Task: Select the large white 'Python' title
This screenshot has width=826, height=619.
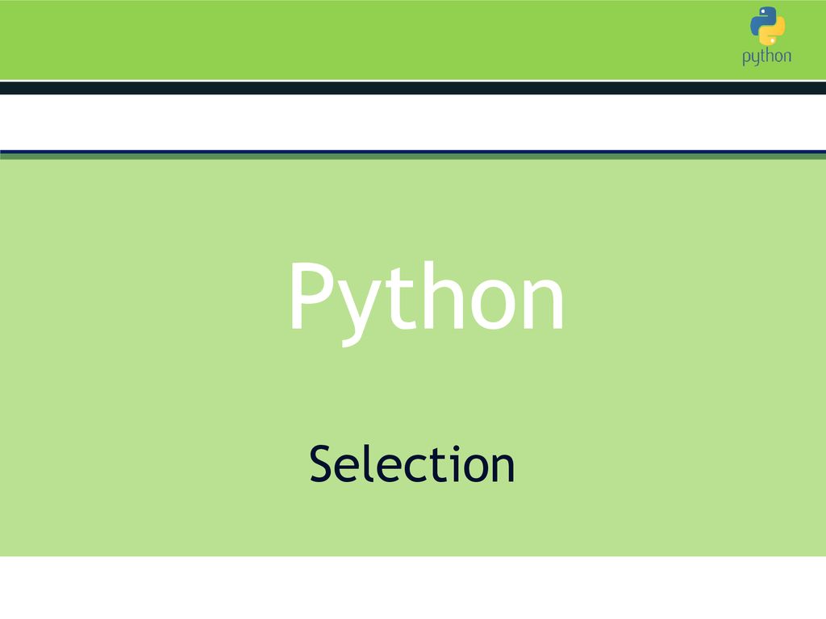Action: 427,303
